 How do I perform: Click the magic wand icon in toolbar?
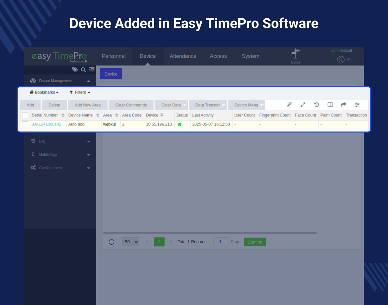pyautogui.click(x=289, y=104)
